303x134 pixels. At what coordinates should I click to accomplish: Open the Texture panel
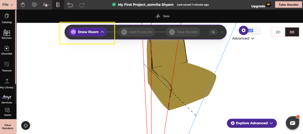coord(7,67)
